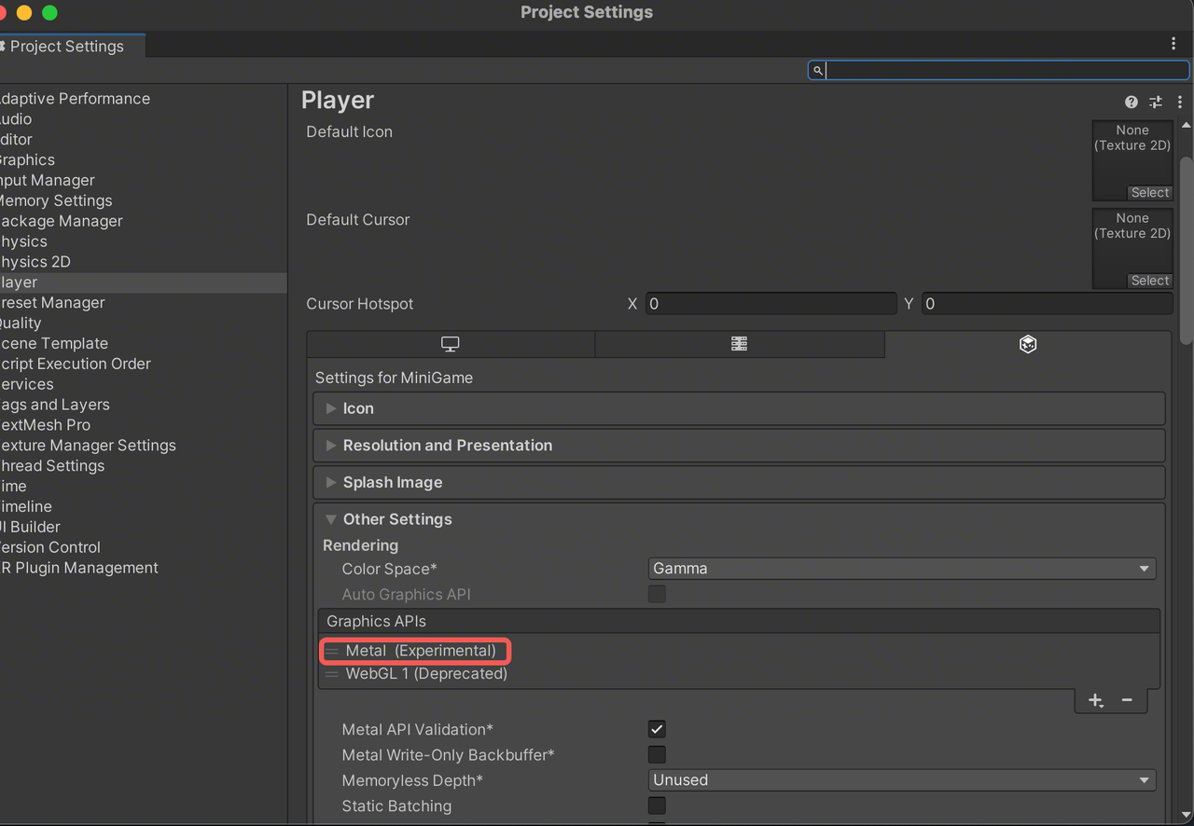Viewport: 1194px width, 826px height.
Task: Click the help question mark icon
Action: click(x=1131, y=102)
